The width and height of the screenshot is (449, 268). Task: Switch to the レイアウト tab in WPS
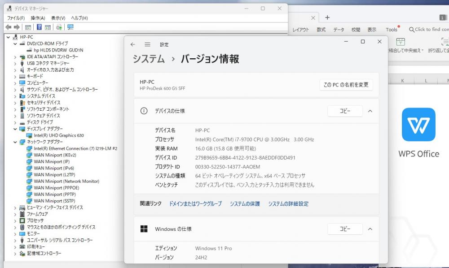pos(301,30)
